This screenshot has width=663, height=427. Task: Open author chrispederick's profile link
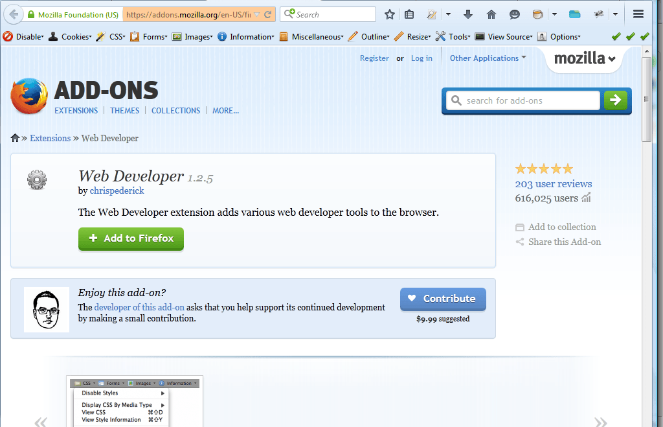click(x=117, y=190)
